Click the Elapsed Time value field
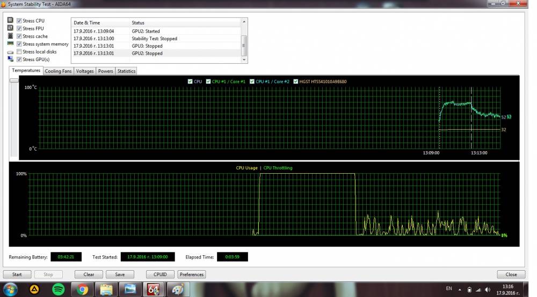The width and height of the screenshot is (537, 297). [232, 257]
